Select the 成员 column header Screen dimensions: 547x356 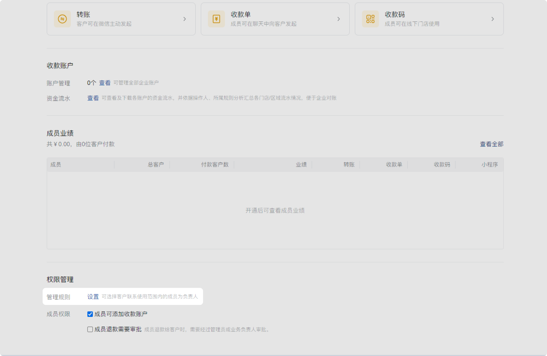pyautogui.click(x=56, y=164)
